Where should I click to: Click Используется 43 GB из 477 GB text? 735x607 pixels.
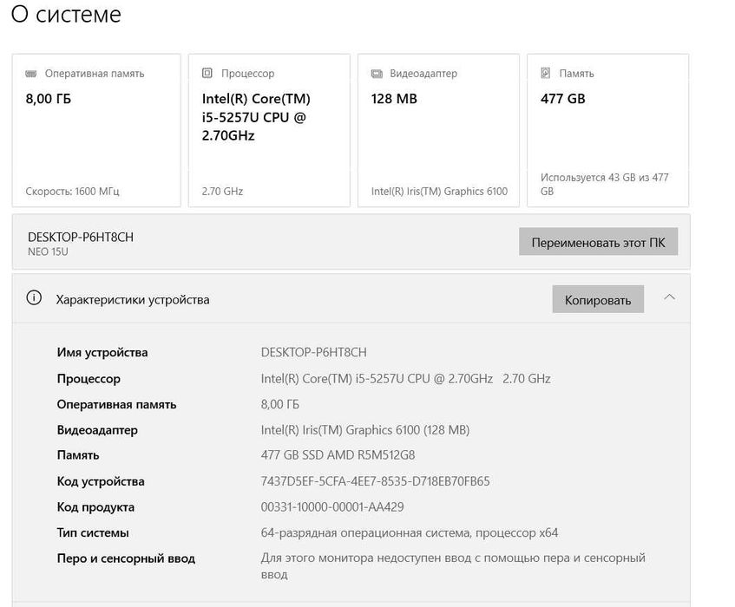(604, 184)
